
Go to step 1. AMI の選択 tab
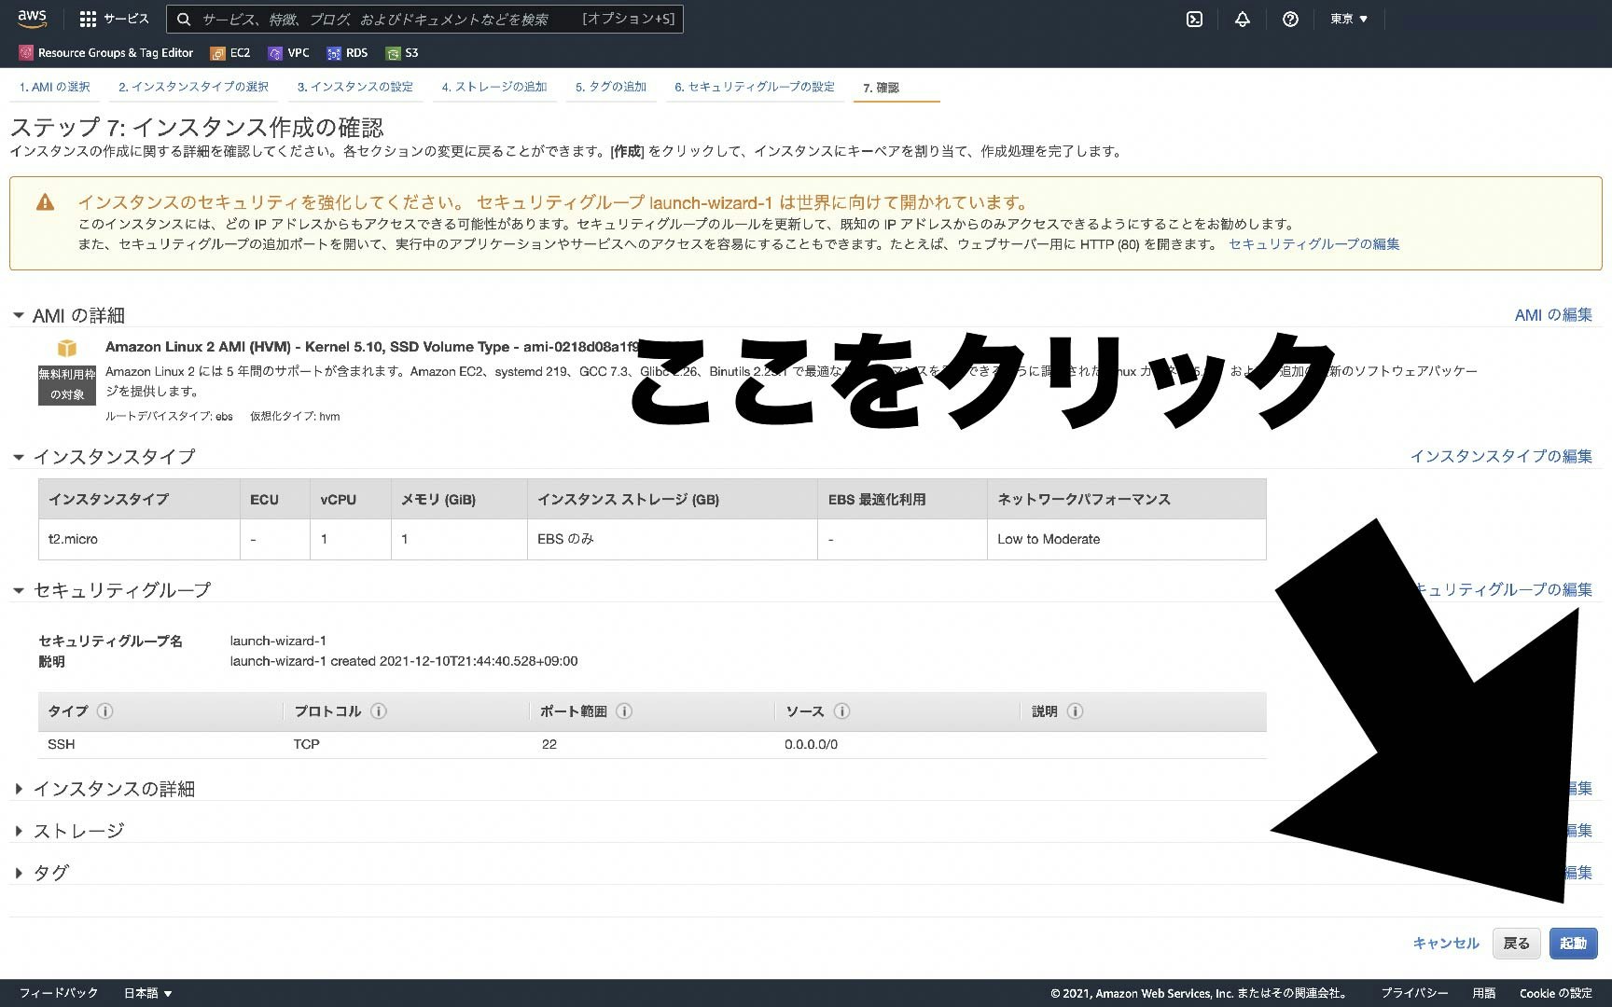click(54, 87)
